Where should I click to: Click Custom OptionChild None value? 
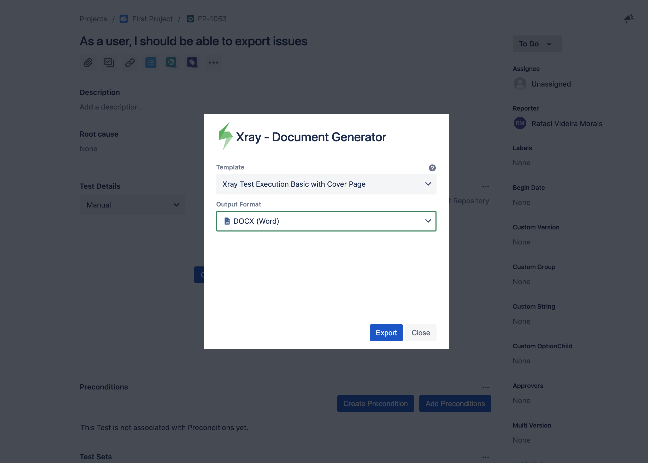pos(522,361)
